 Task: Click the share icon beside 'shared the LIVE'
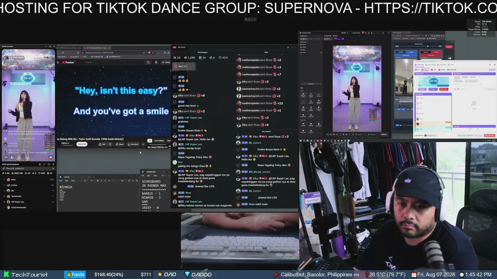click(x=175, y=186)
